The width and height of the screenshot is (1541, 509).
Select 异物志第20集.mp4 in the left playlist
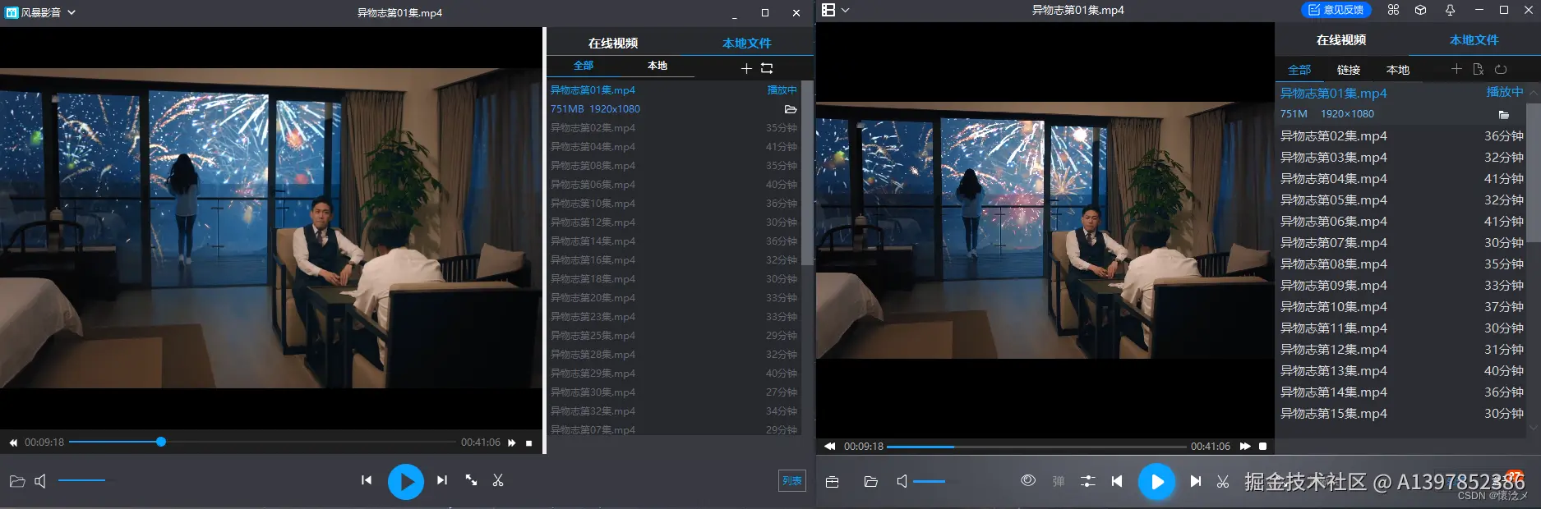tap(674, 298)
